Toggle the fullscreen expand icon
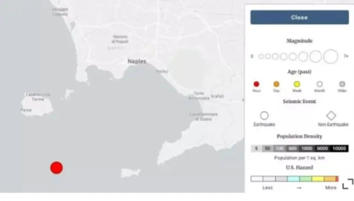The height and width of the screenshot is (201, 354). click(348, 183)
